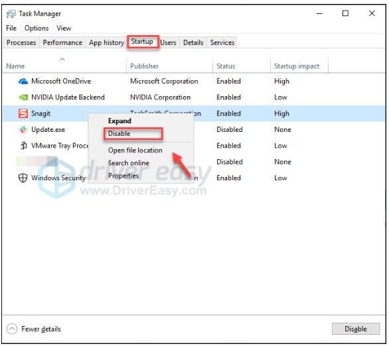Switch to the Performance tab
Image resolution: width=389 pixels, height=346 pixels.
coord(62,42)
